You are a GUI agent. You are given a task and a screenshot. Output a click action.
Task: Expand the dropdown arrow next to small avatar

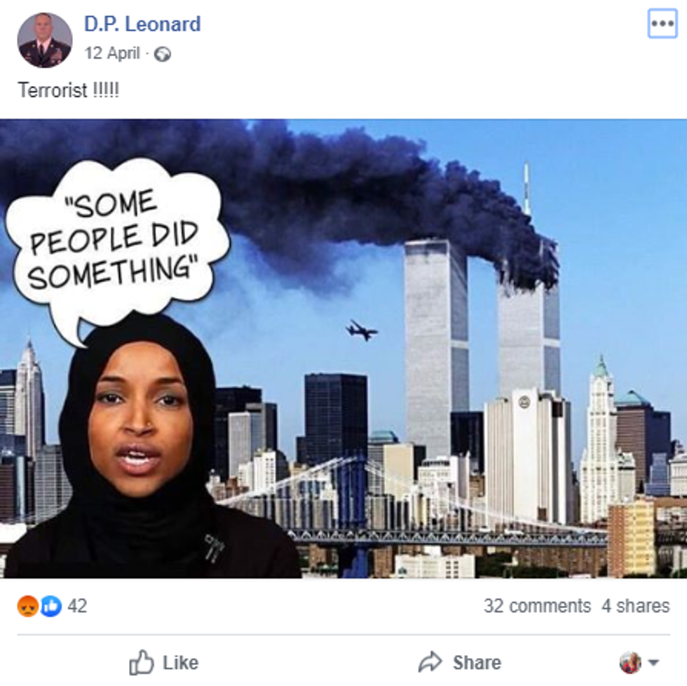pyautogui.click(x=653, y=662)
